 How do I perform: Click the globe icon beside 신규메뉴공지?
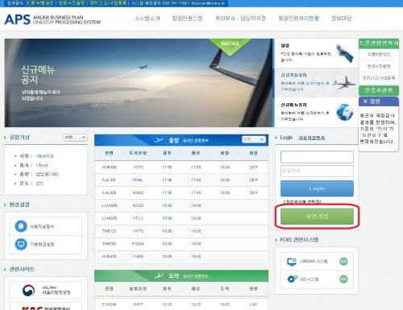click(345, 112)
